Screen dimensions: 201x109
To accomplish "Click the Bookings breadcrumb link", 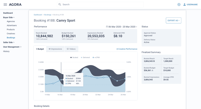I will 48,15.
